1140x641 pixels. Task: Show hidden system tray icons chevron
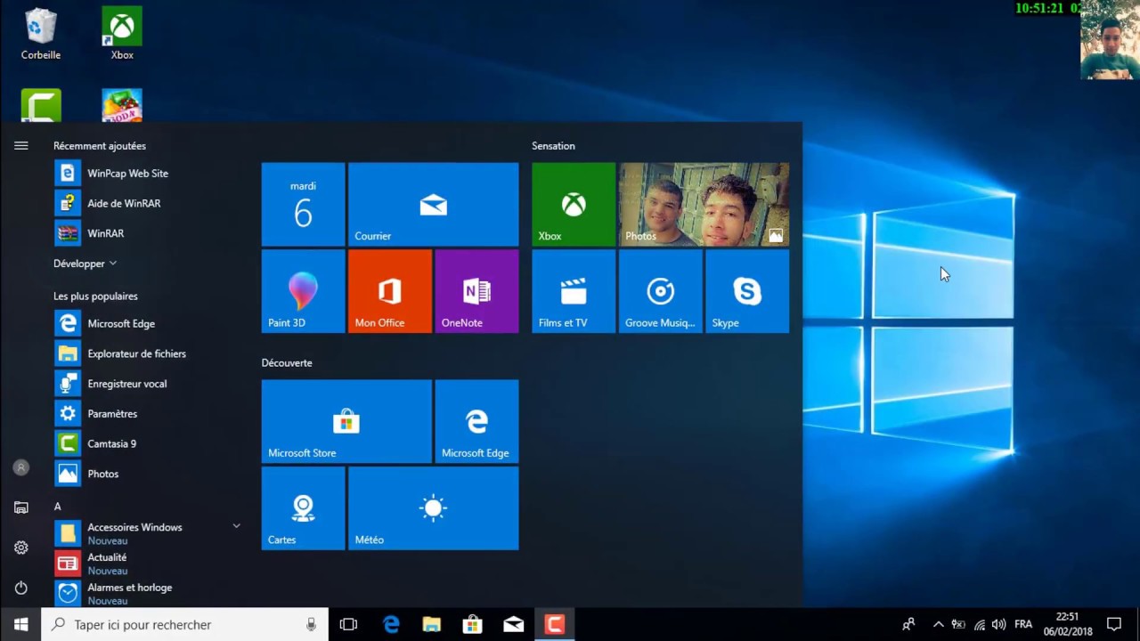pos(938,625)
